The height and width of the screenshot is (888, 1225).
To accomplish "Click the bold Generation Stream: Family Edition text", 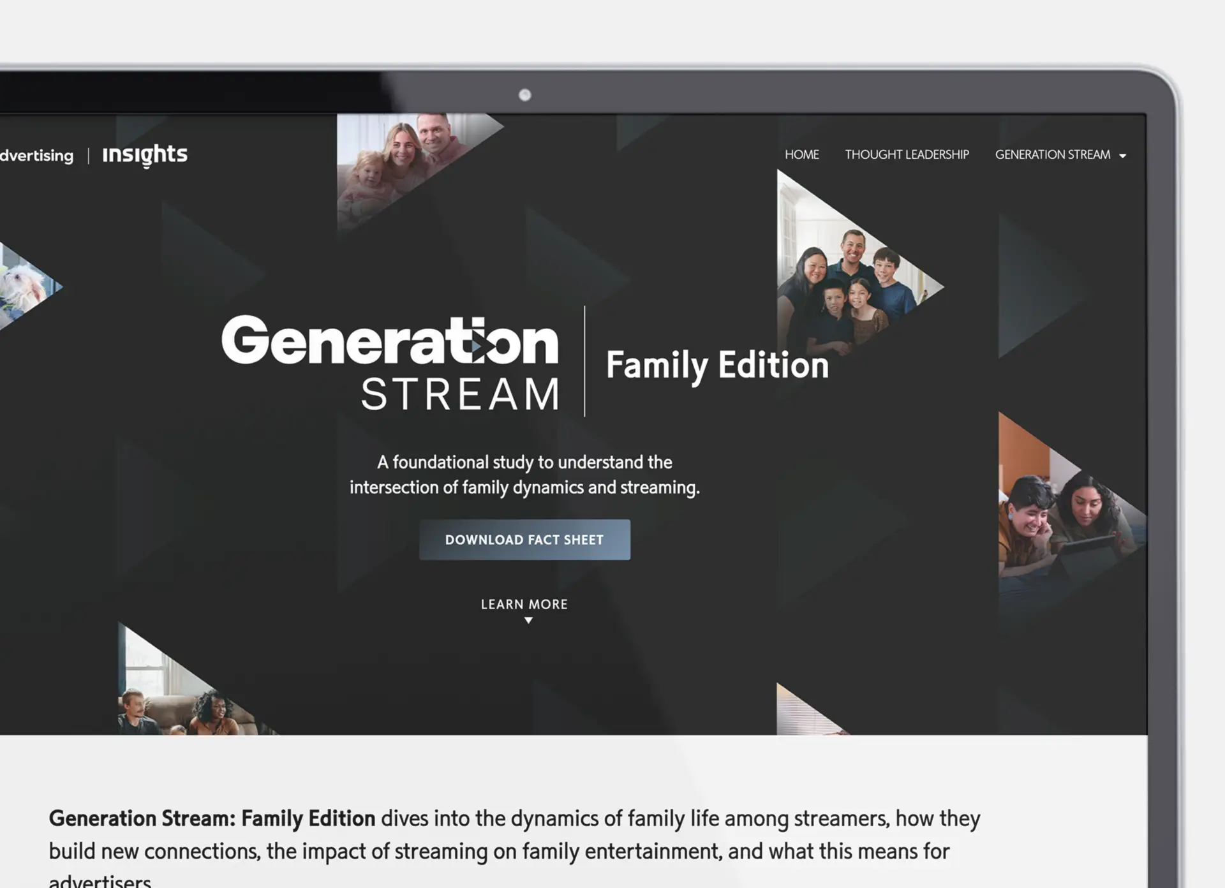I will [x=212, y=818].
